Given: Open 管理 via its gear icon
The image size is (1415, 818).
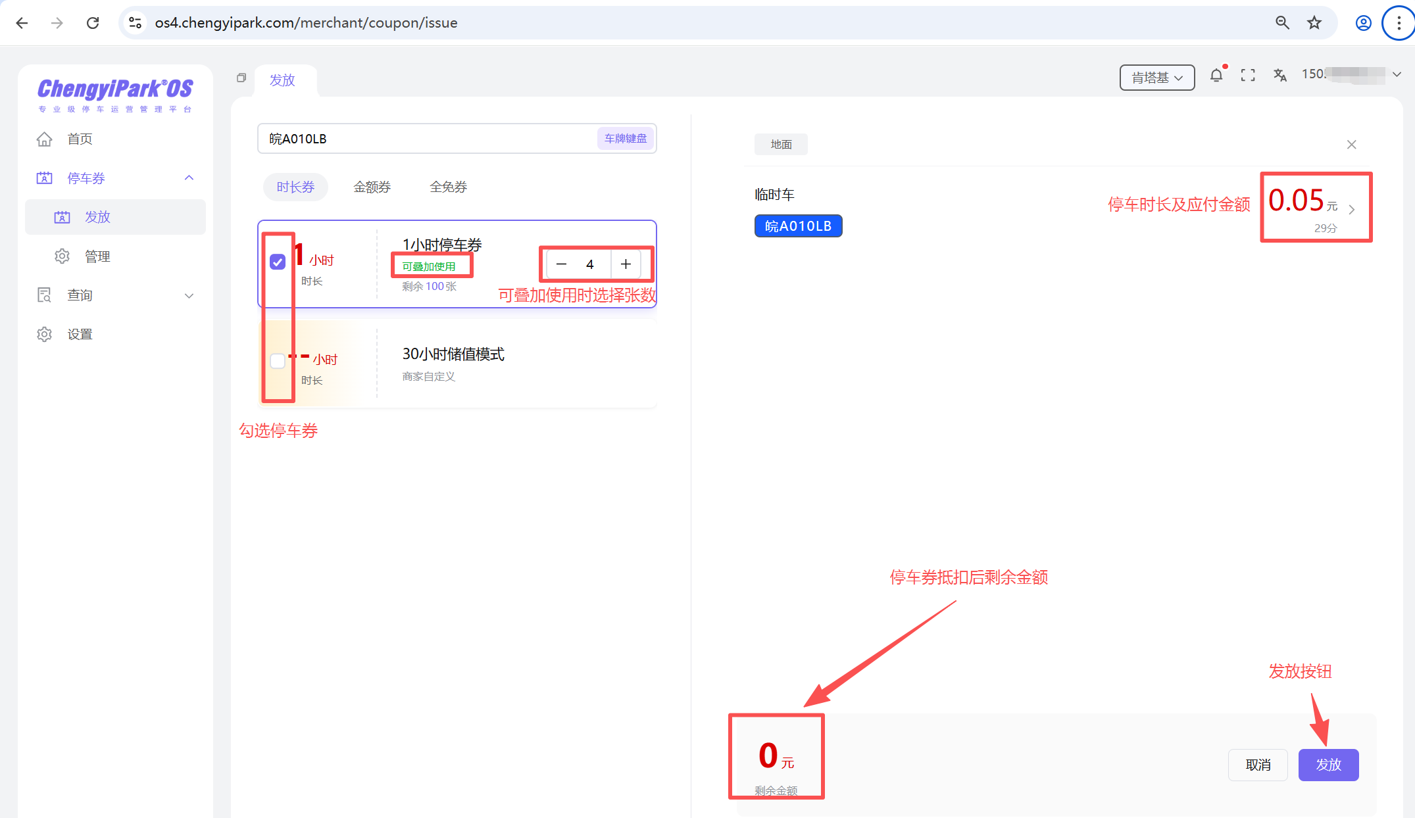Looking at the screenshot, I should [62, 256].
